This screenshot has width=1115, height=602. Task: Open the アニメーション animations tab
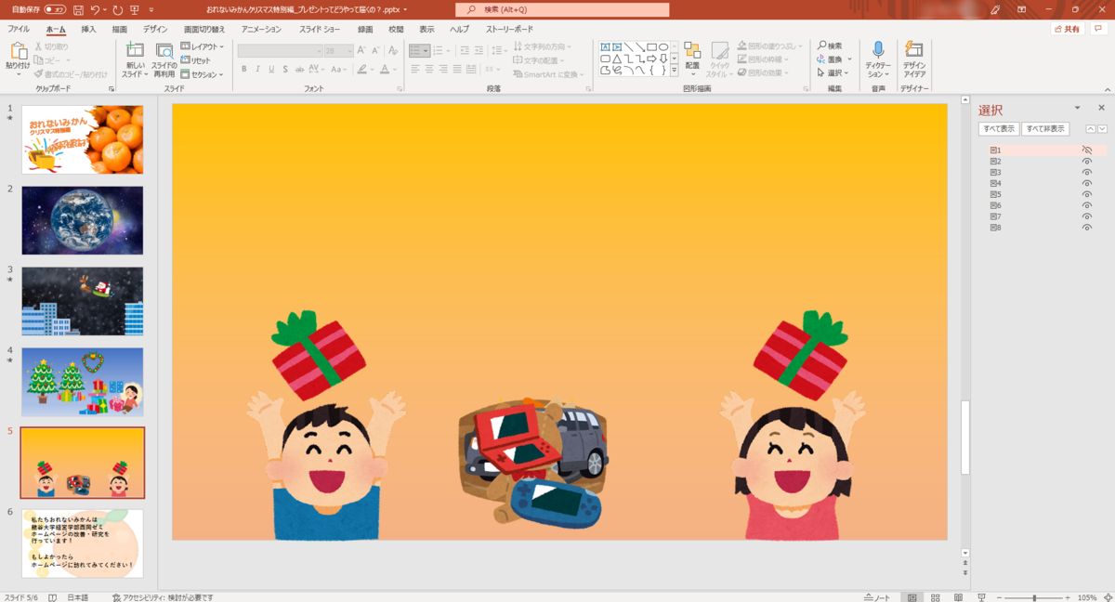262,30
